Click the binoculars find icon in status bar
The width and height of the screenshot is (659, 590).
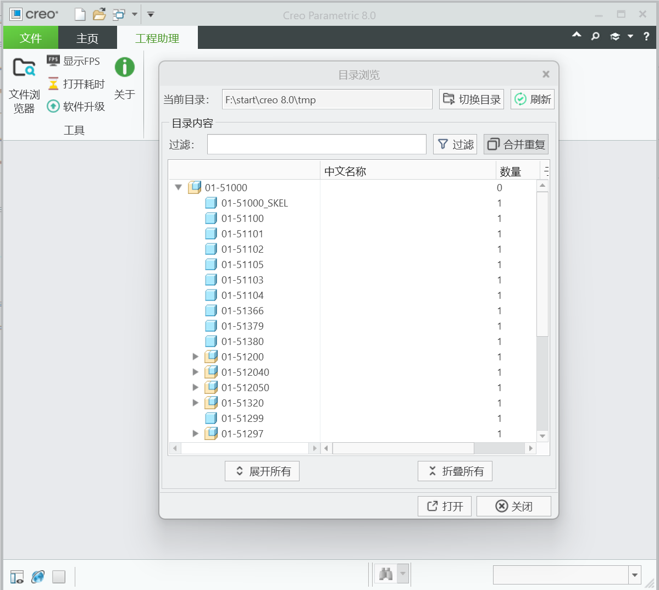pos(386,575)
